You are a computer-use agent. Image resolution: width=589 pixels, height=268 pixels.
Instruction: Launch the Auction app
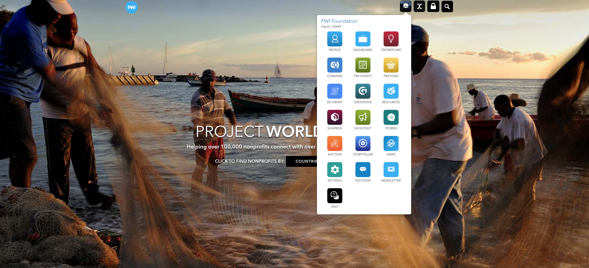(335, 143)
